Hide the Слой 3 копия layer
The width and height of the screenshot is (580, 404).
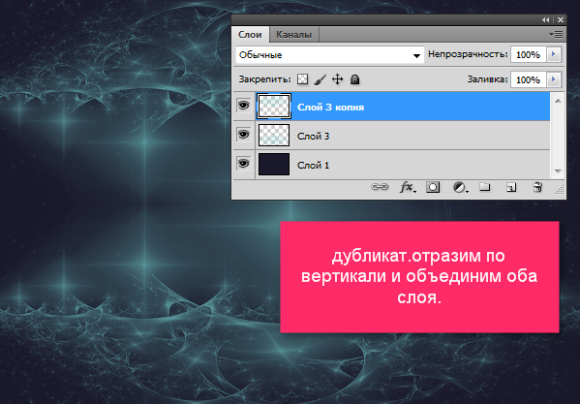coord(243,106)
